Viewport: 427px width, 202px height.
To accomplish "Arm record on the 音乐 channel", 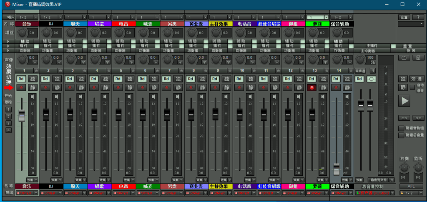I will pyautogui.click(x=21, y=87).
